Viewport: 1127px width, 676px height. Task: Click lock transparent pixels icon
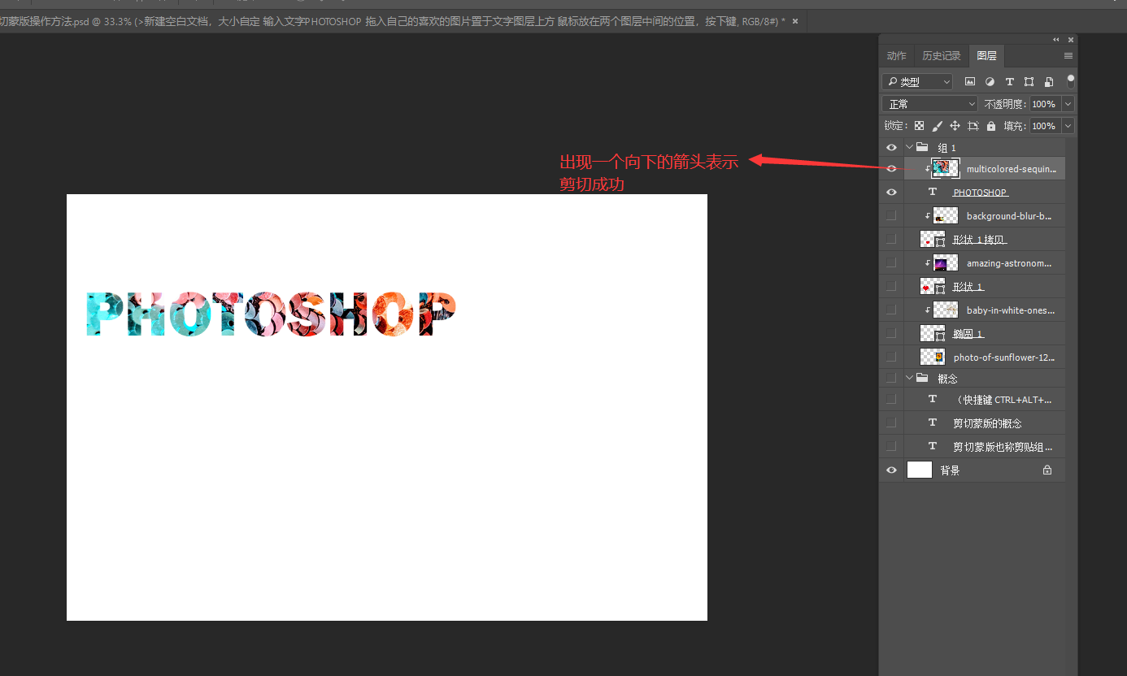pyautogui.click(x=919, y=126)
